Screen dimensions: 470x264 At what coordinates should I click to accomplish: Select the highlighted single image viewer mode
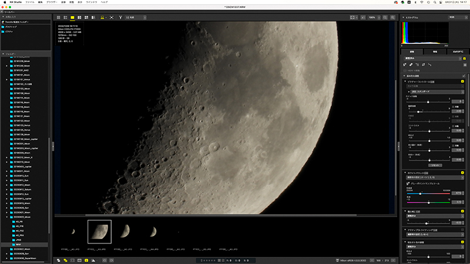(72, 18)
